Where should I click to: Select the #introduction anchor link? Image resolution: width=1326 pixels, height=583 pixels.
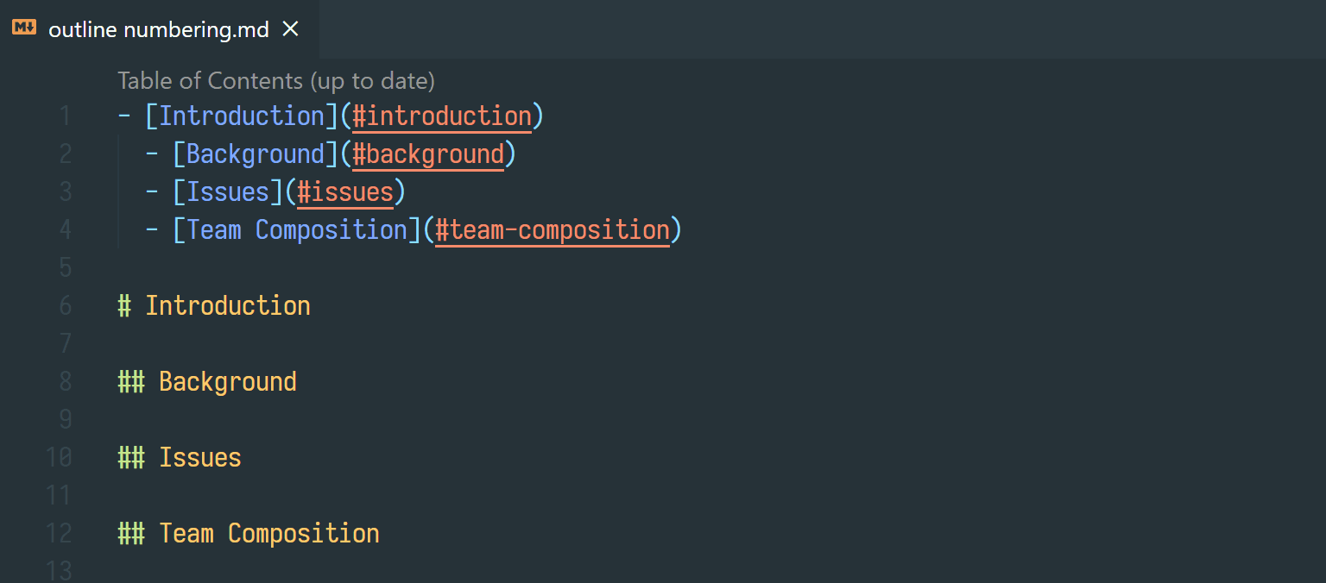[442, 116]
